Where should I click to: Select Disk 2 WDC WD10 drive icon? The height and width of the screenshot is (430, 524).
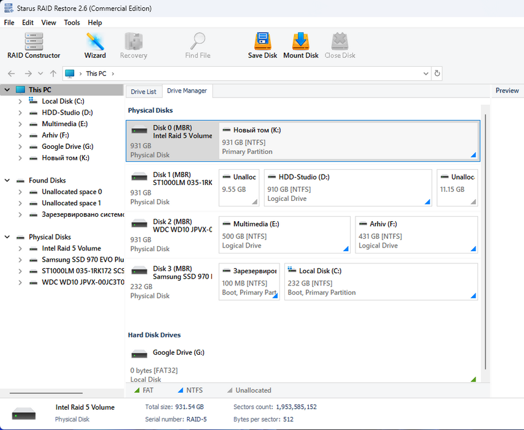pyautogui.click(x=139, y=224)
